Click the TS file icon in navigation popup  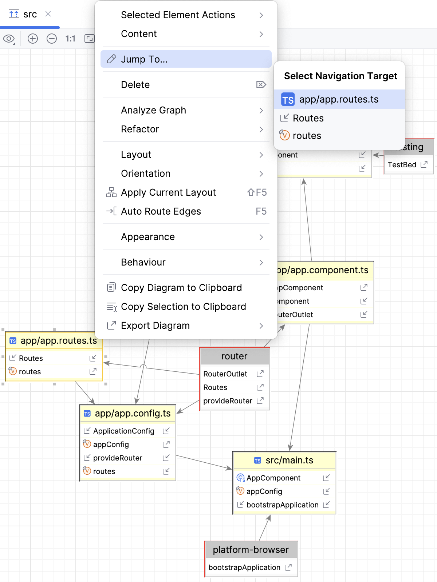288,100
